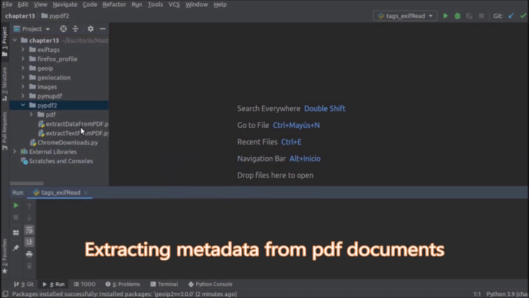The height and width of the screenshot is (298, 529).
Task: Open the Problems tool window
Action: (x=123, y=284)
